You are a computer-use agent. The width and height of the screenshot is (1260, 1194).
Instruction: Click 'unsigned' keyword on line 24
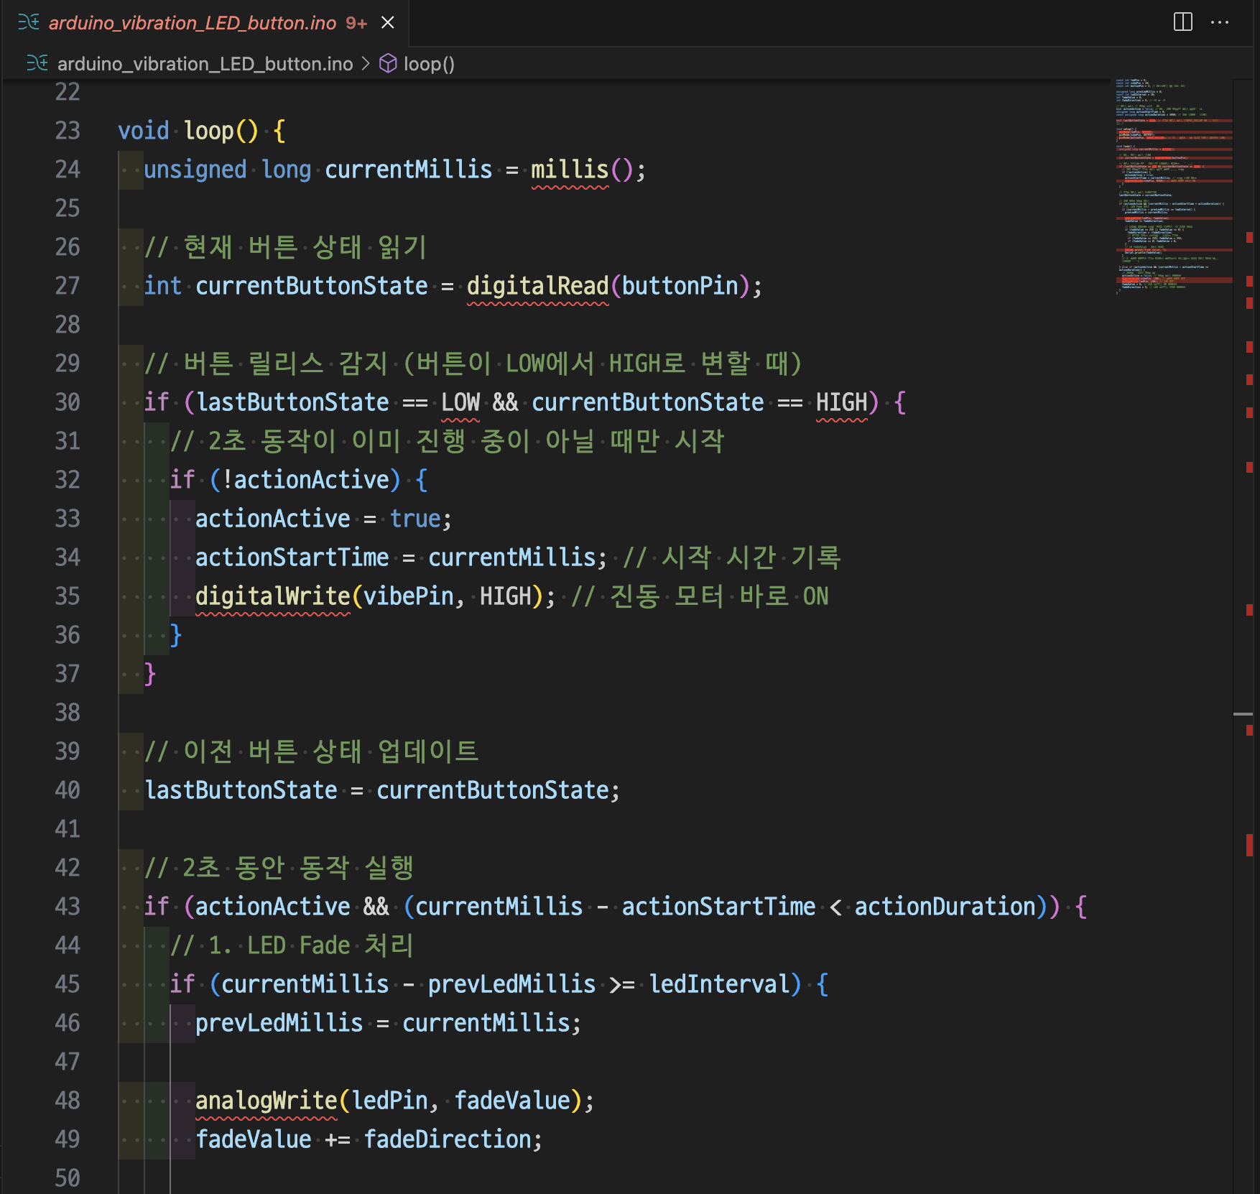tap(195, 170)
